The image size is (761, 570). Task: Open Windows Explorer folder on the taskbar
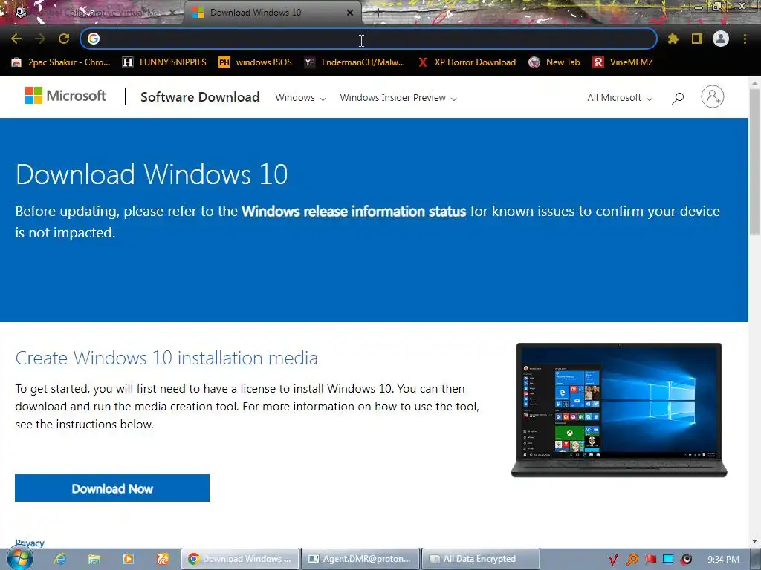(94, 559)
